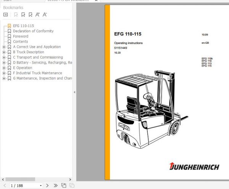Open D Battery - Servicing bookmark
This screenshot has height=189, width=229.
click(42, 62)
